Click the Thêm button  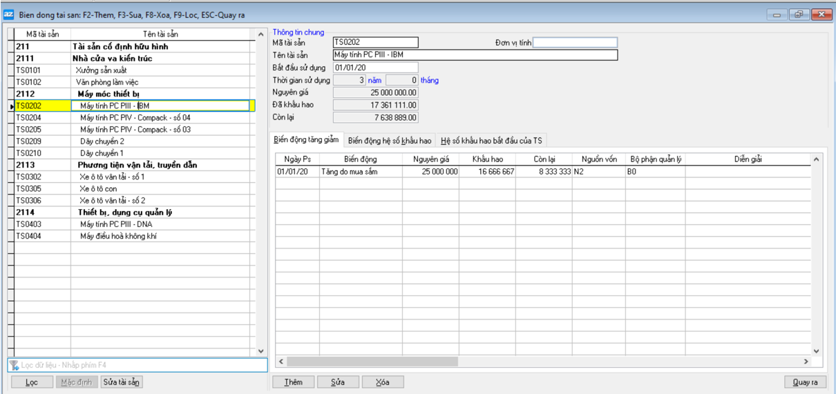[x=293, y=382]
